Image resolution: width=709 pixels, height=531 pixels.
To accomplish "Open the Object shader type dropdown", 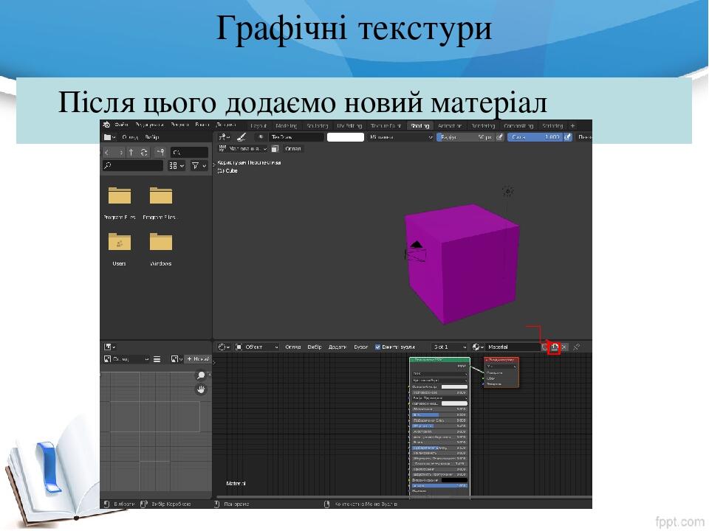I will pos(257,347).
